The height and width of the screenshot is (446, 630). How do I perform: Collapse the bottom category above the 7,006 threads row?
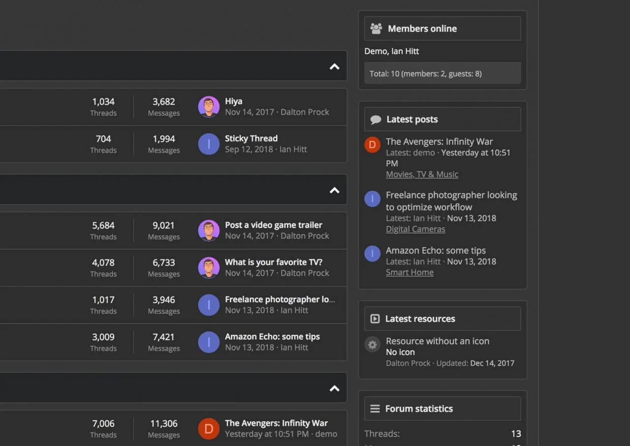pyautogui.click(x=335, y=388)
